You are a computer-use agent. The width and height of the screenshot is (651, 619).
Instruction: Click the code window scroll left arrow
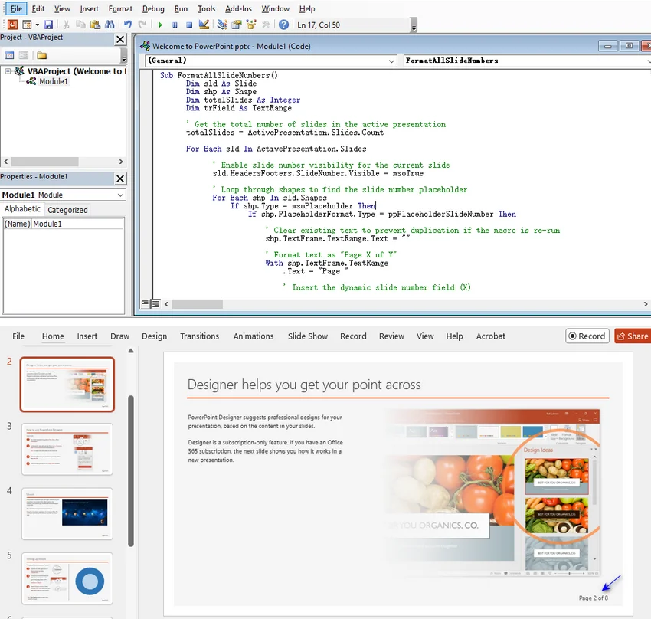click(x=166, y=304)
